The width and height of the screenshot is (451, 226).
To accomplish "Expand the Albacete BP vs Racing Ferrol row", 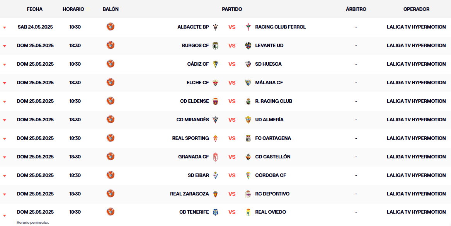I will [x=5, y=27].
